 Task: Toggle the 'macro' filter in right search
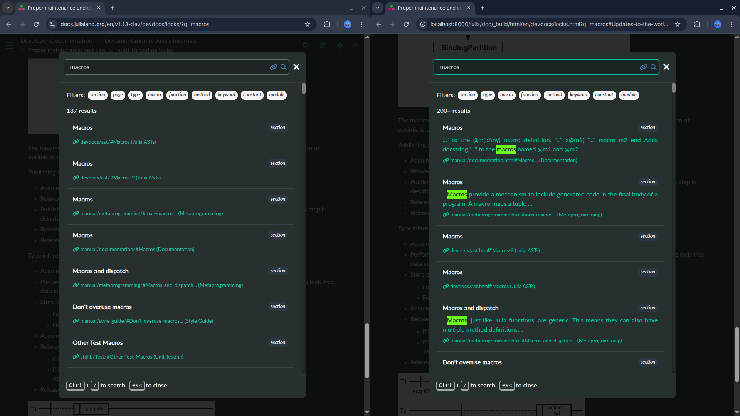point(506,95)
